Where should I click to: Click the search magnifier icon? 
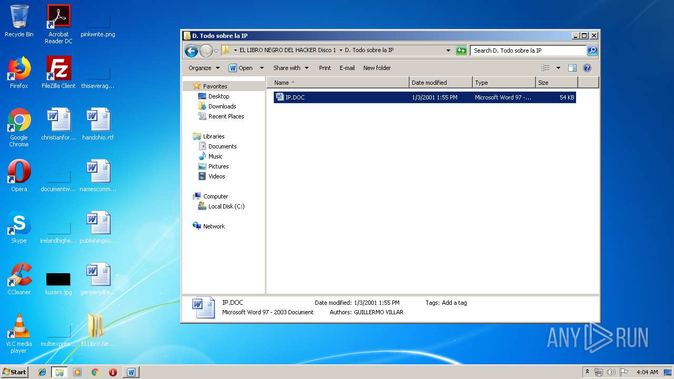coord(592,51)
